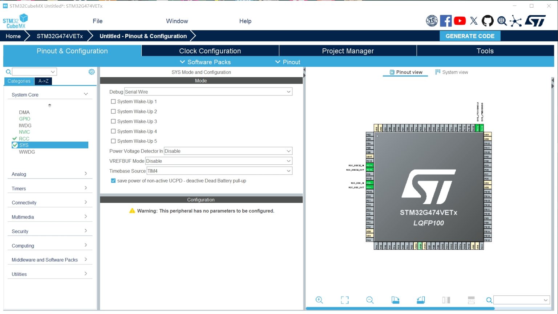
Task: Open the Timebase Source dropdown
Action: (x=219, y=171)
